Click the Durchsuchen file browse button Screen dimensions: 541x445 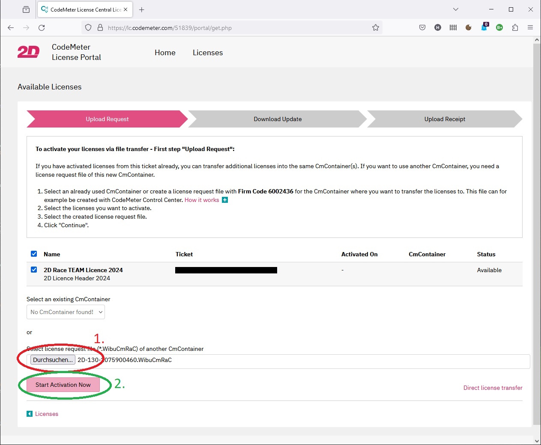click(x=53, y=360)
